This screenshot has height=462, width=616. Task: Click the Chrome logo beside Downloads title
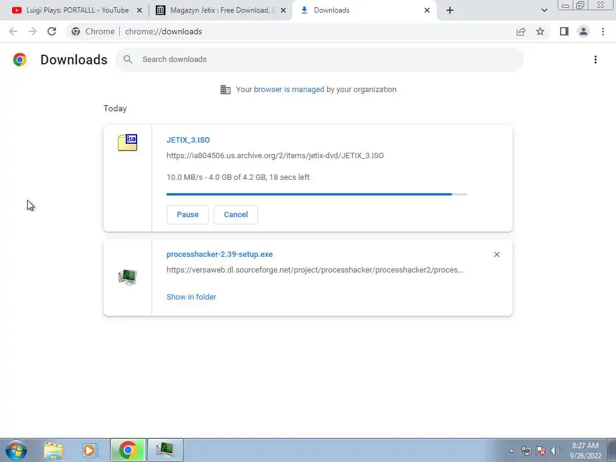point(20,60)
